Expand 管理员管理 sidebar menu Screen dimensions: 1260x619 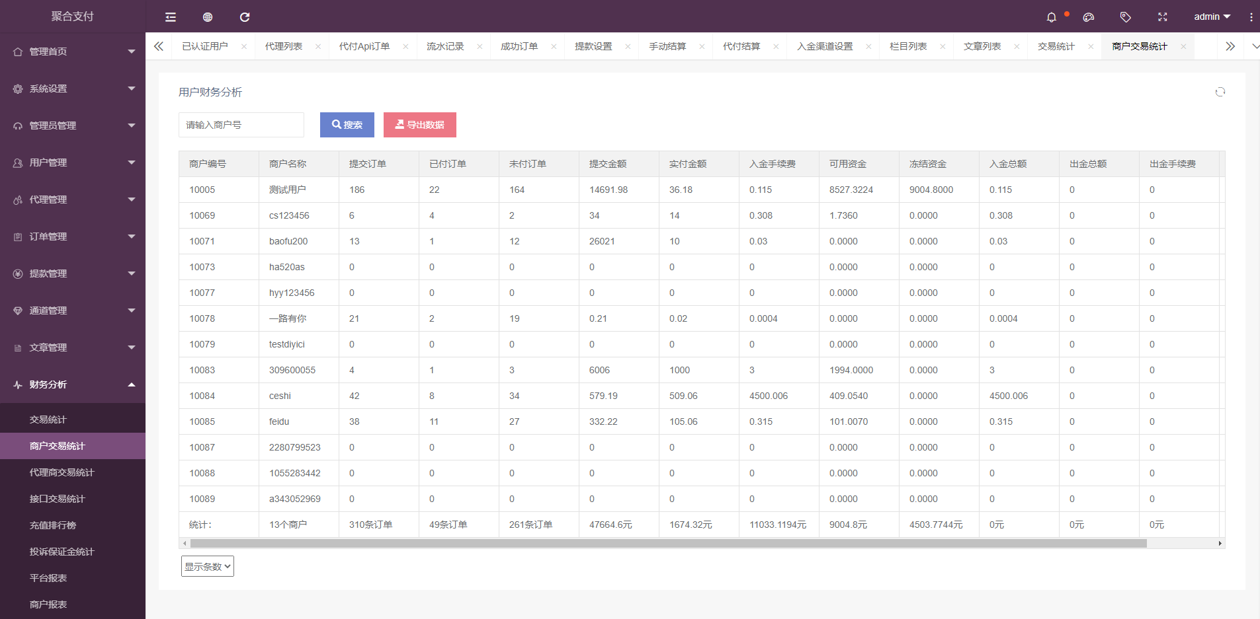[x=73, y=126]
